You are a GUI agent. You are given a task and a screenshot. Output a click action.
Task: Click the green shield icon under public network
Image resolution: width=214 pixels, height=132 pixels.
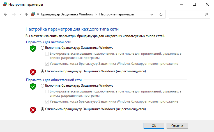point(33,87)
